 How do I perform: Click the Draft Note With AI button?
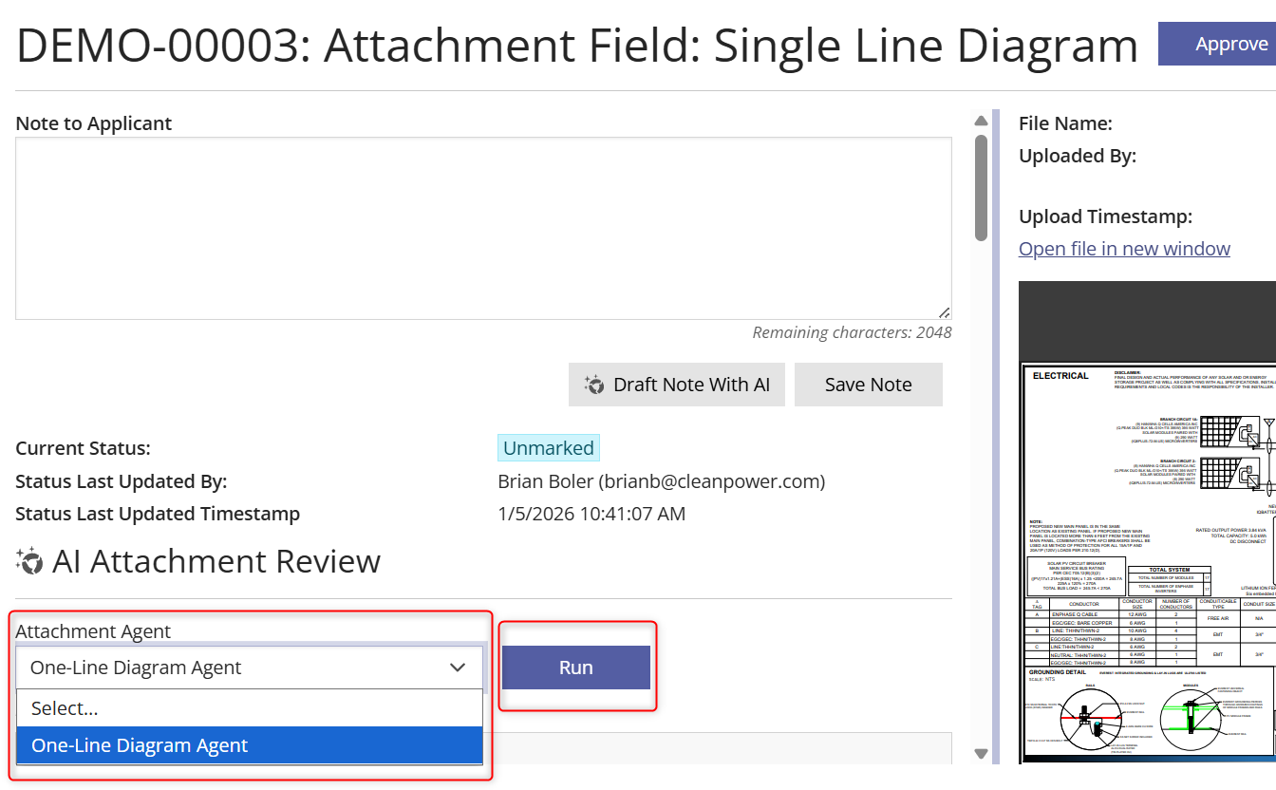[x=677, y=384]
